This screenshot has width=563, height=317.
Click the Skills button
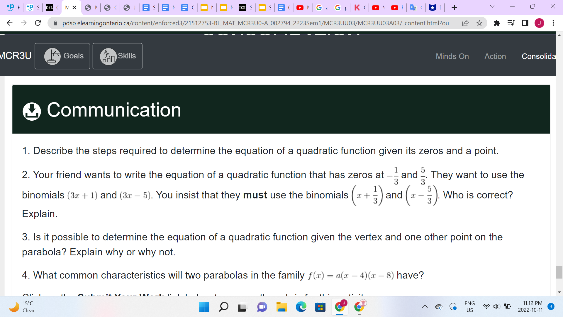point(117,56)
